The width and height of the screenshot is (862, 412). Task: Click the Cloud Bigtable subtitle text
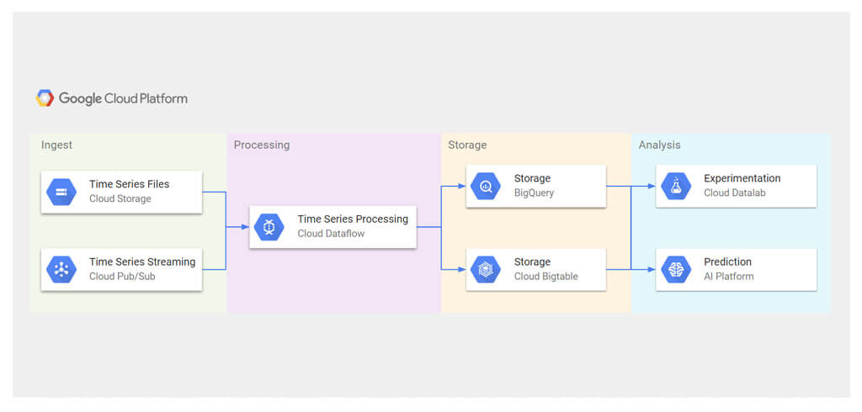pyautogui.click(x=545, y=277)
